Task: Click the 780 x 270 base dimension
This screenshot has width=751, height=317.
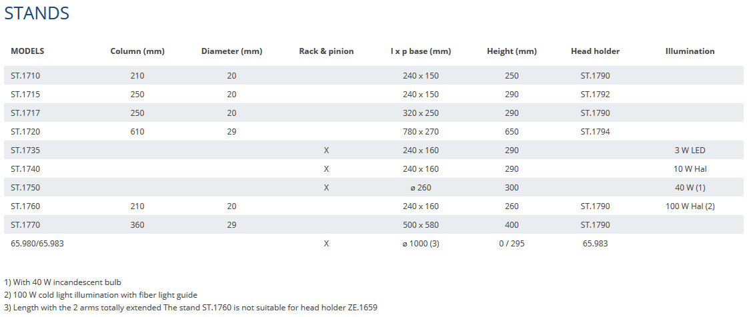Action: [x=421, y=131]
